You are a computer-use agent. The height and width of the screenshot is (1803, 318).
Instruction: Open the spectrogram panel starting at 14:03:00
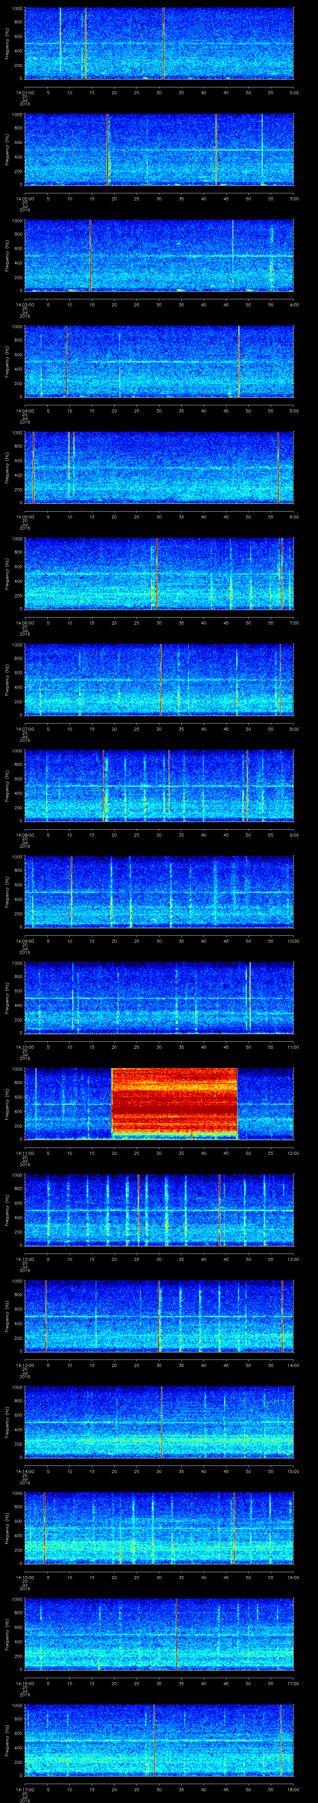(x=159, y=255)
